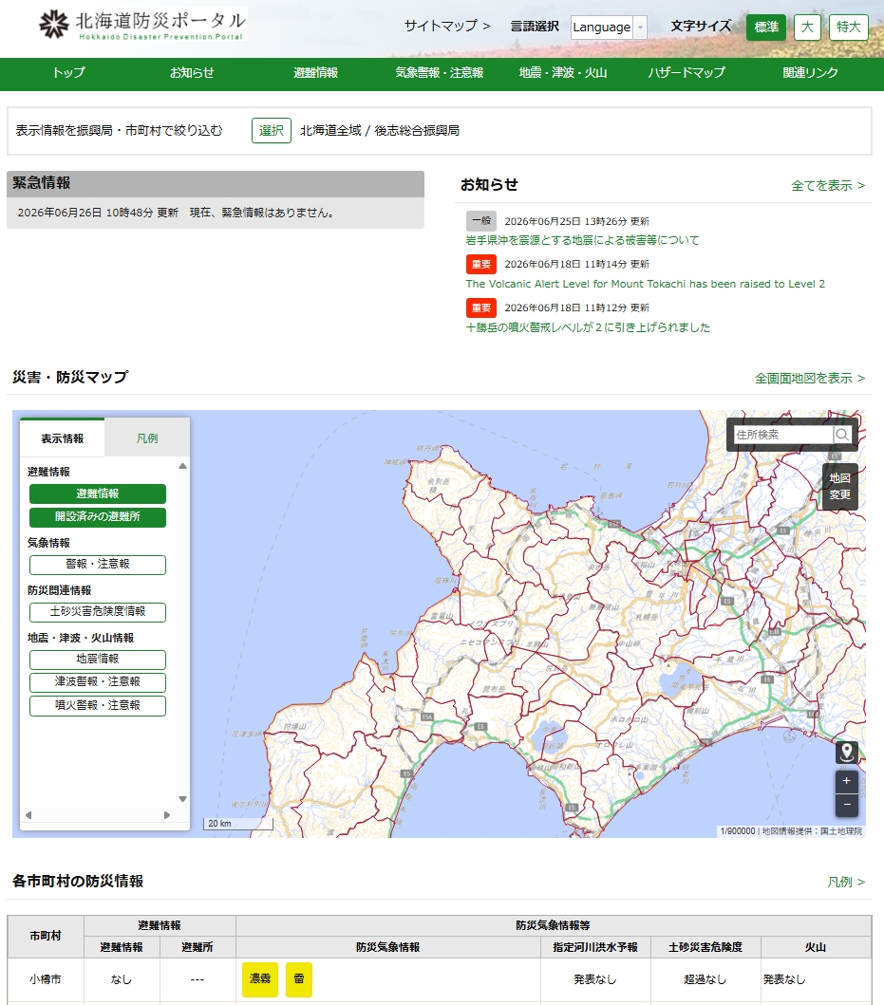Click left scroll arrow in side panel
The image size is (884, 1005).
pyautogui.click(x=28, y=815)
